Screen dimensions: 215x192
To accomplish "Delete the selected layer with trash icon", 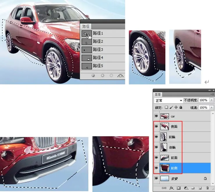I will pyautogui.click(x=207, y=188).
